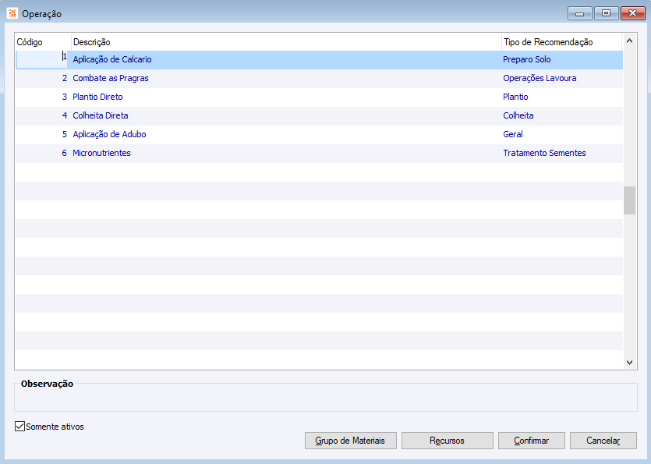Click the Recursos button
Image resolution: width=651 pixels, height=464 pixels.
pyautogui.click(x=448, y=441)
